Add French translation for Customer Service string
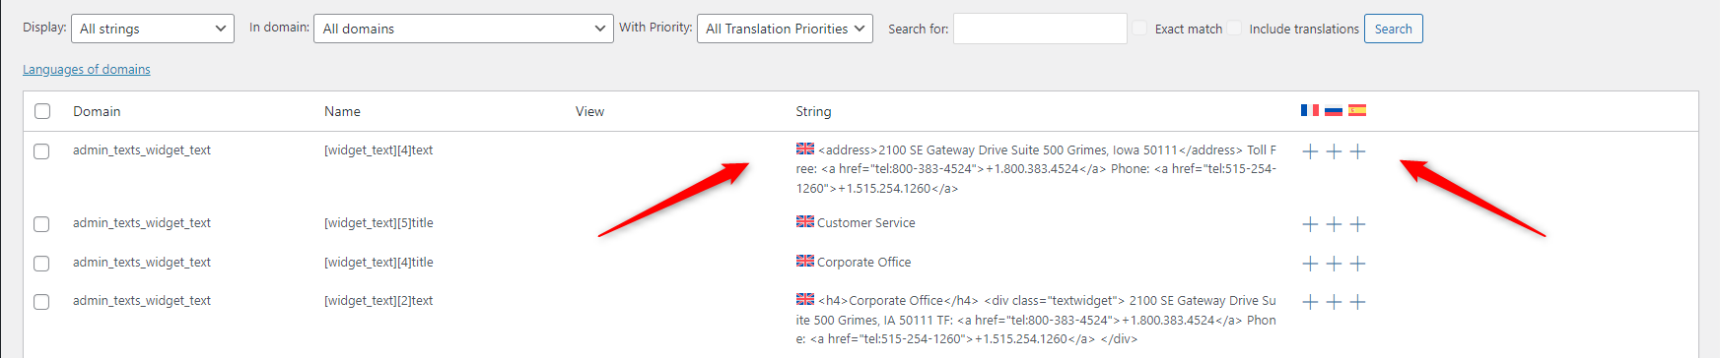The image size is (1720, 358). 1310,224
